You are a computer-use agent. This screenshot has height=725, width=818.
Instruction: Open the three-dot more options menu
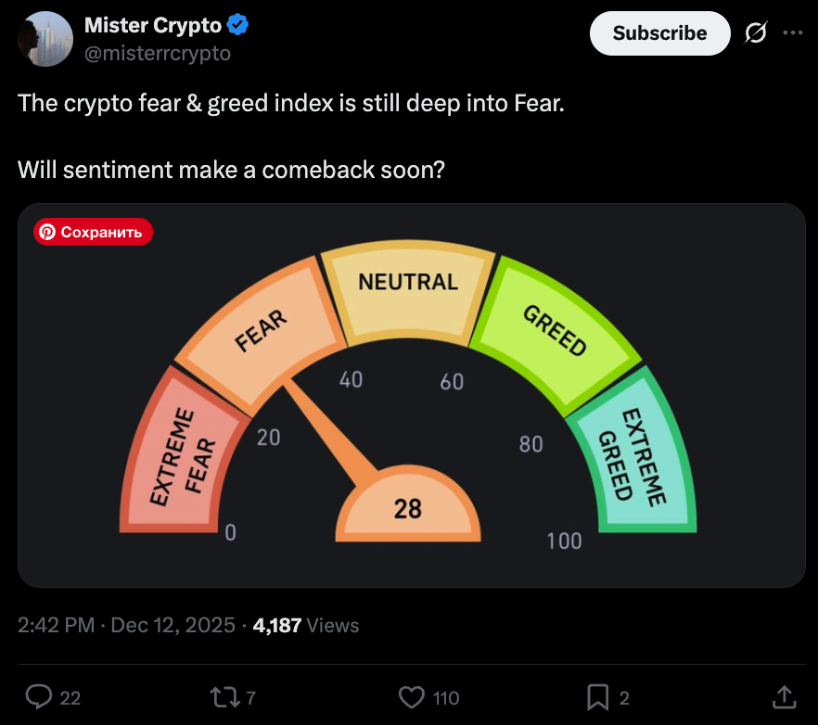[x=793, y=32]
